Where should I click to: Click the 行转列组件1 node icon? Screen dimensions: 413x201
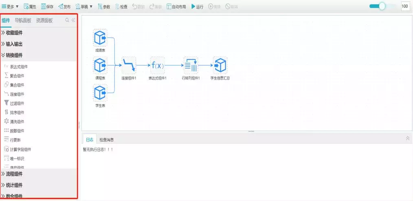[x=191, y=65]
